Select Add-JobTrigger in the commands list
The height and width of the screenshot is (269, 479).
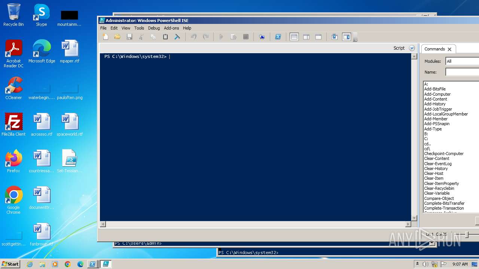click(438, 109)
